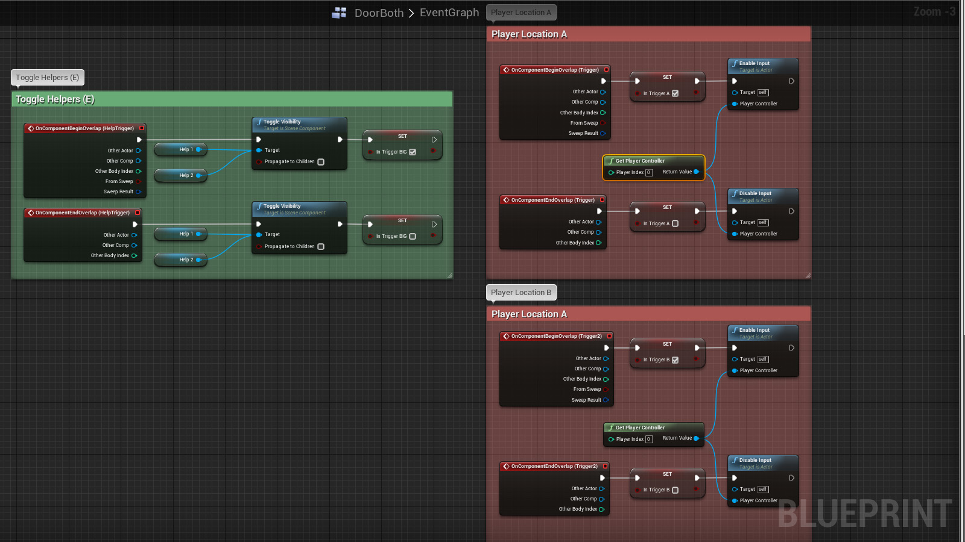Click the Toggle Helpers (E) comment bubble
Screen dimensions: 965x542
pos(48,77)
